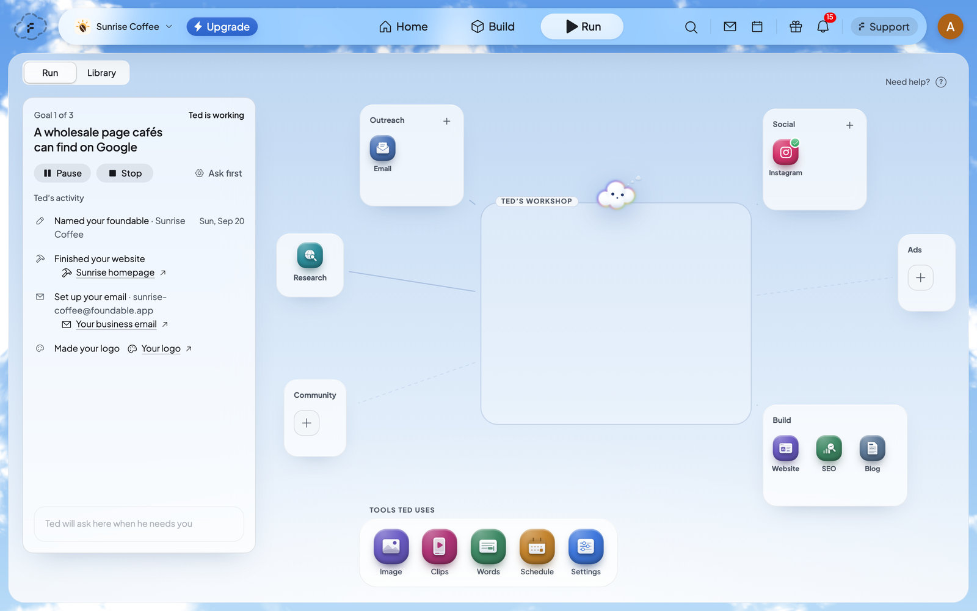Go to the Home nav item
The width and height of the screenshot is (977, 611).
403,27
